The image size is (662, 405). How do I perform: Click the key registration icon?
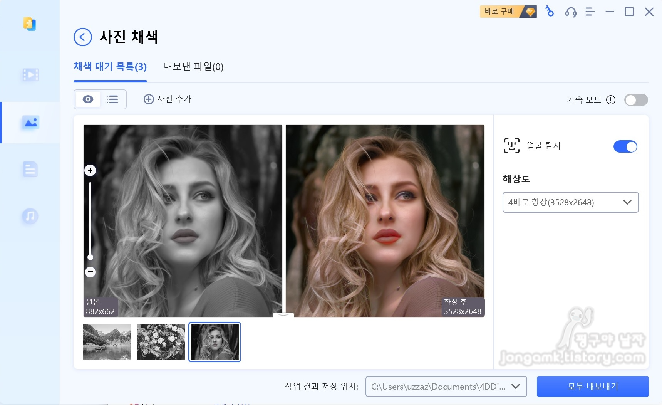point(550,12)
